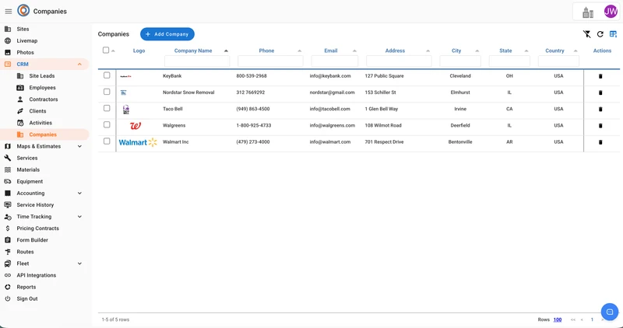Click the Phone filter field
The height and width of the screenshot is (328, 623).
coord(270,61)
